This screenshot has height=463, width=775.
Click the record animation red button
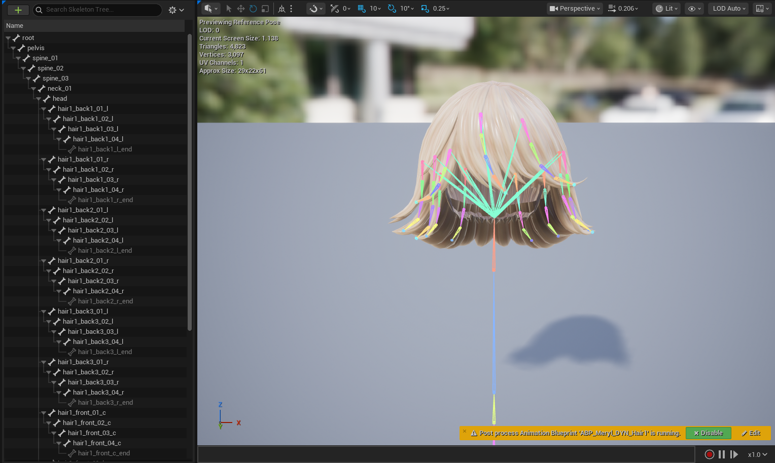pyautogui.click(x=710, y=454)
